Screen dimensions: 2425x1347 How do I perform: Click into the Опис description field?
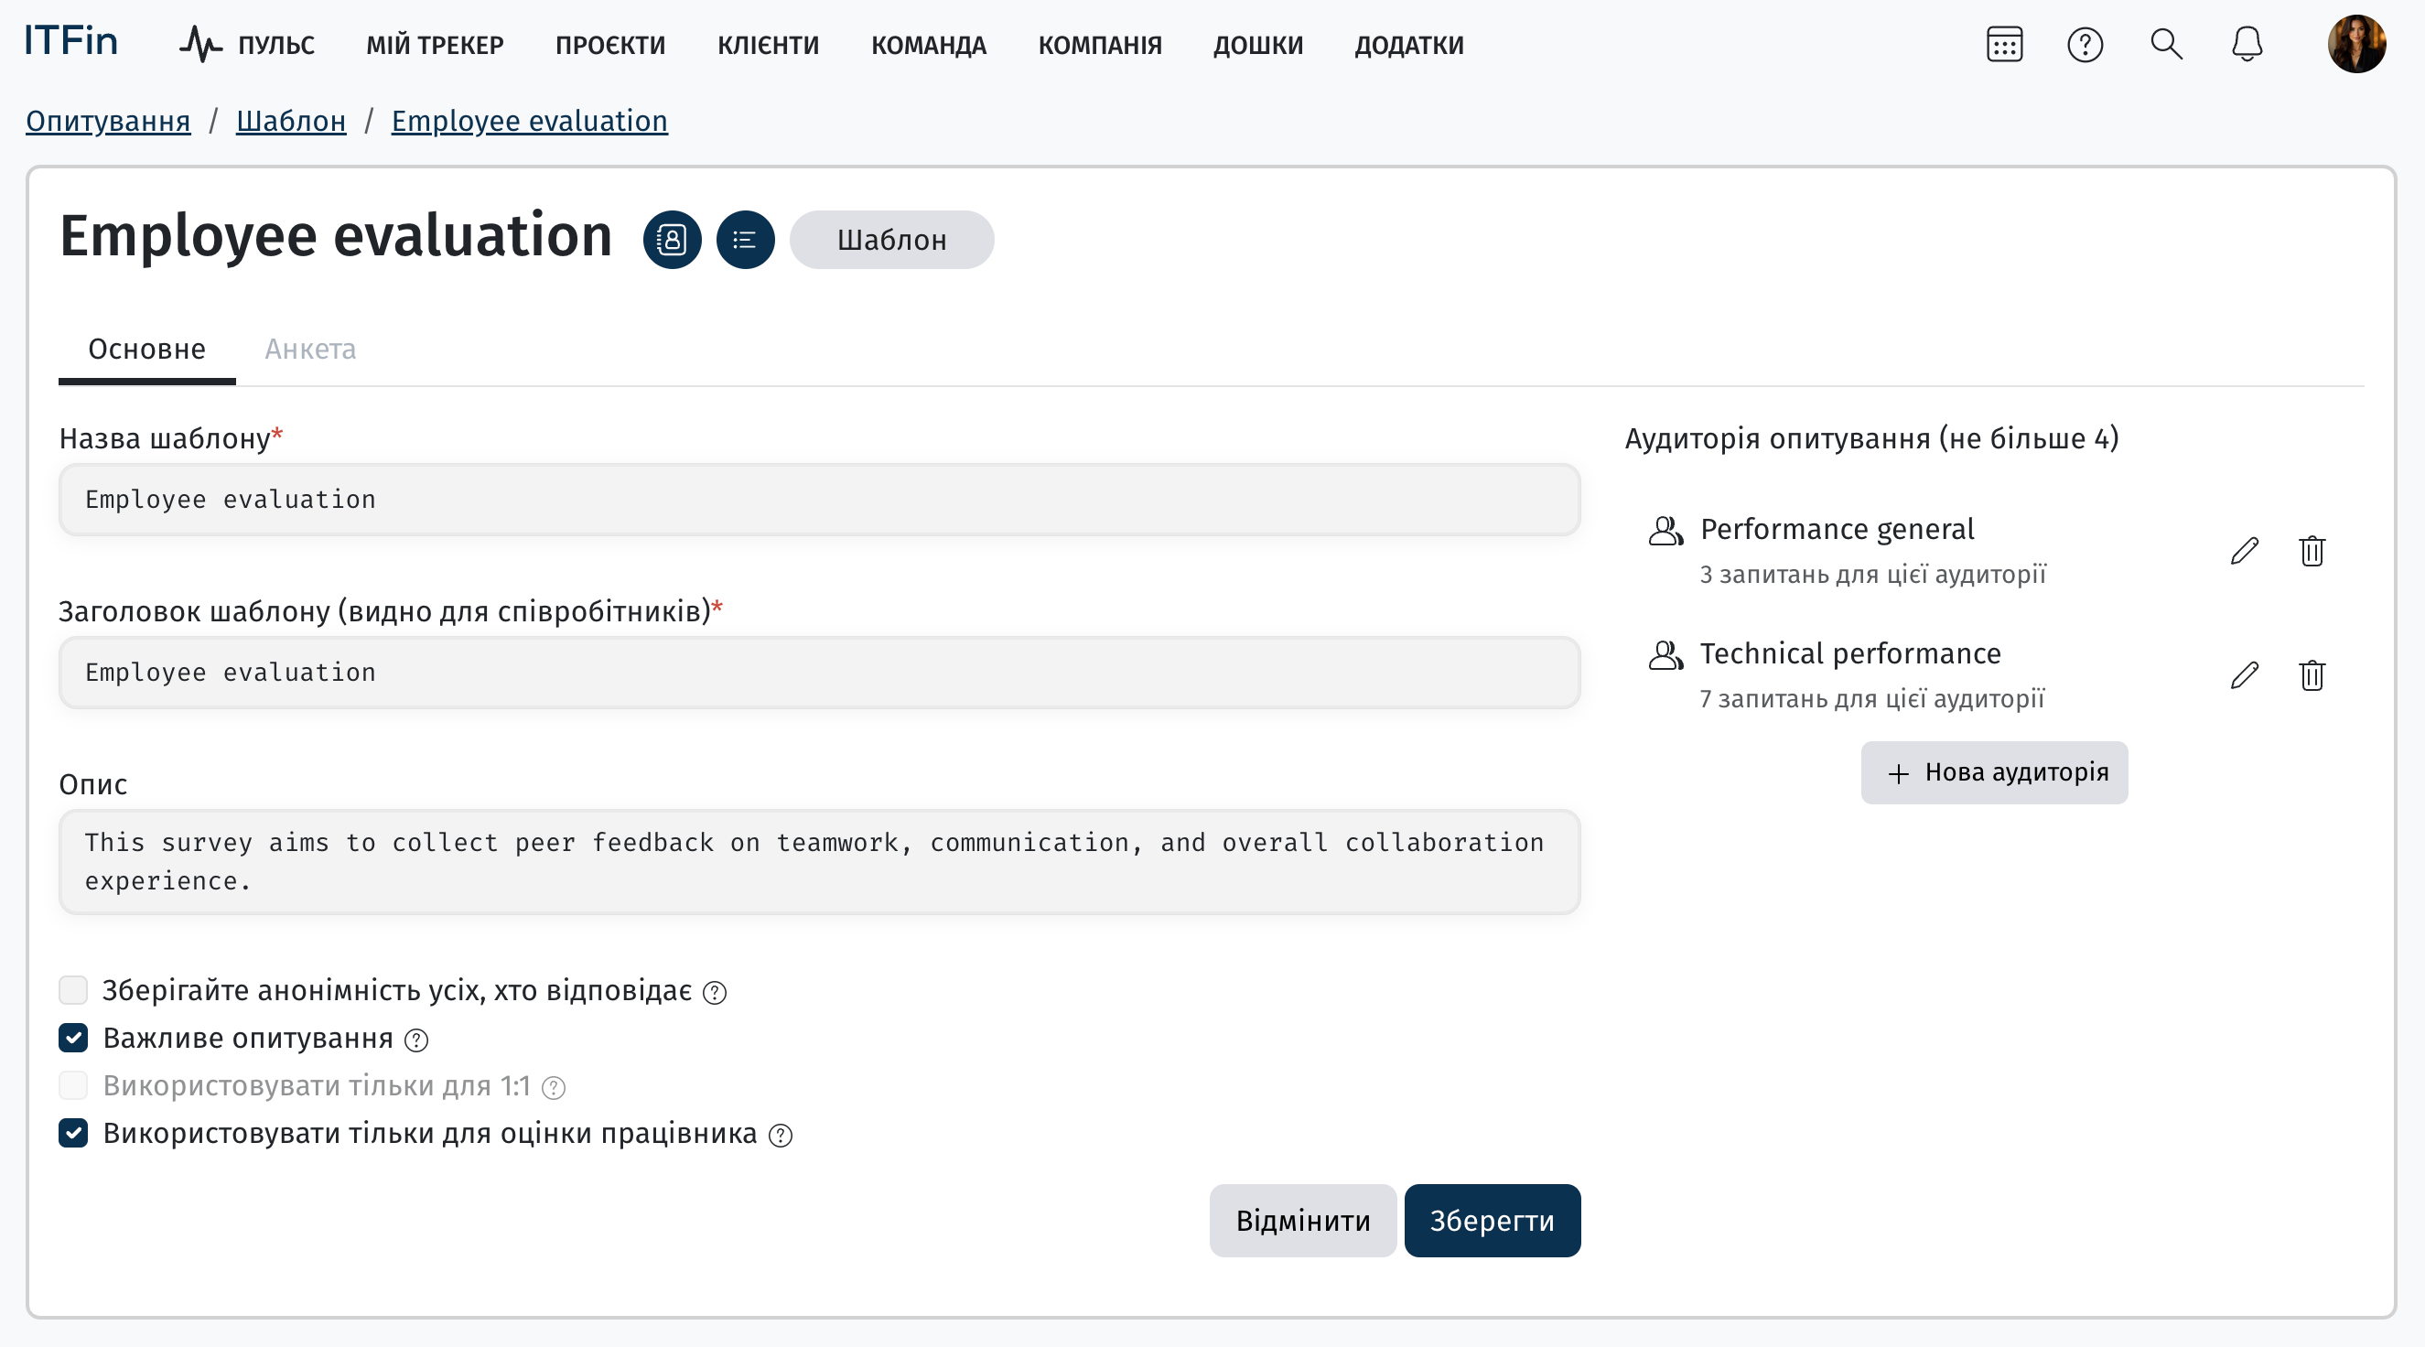point(819,861)
